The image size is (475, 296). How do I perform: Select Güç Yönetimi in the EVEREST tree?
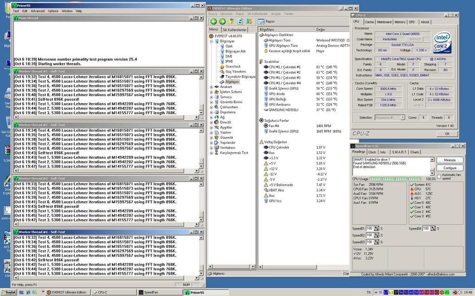[235, 72]
